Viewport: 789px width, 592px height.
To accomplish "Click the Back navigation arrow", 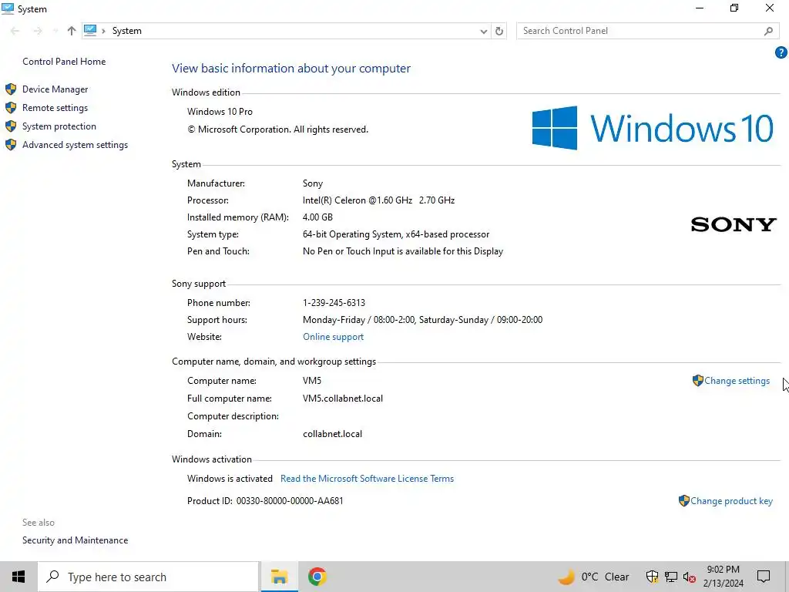I will pyautogui.click(x=15, y=31).
